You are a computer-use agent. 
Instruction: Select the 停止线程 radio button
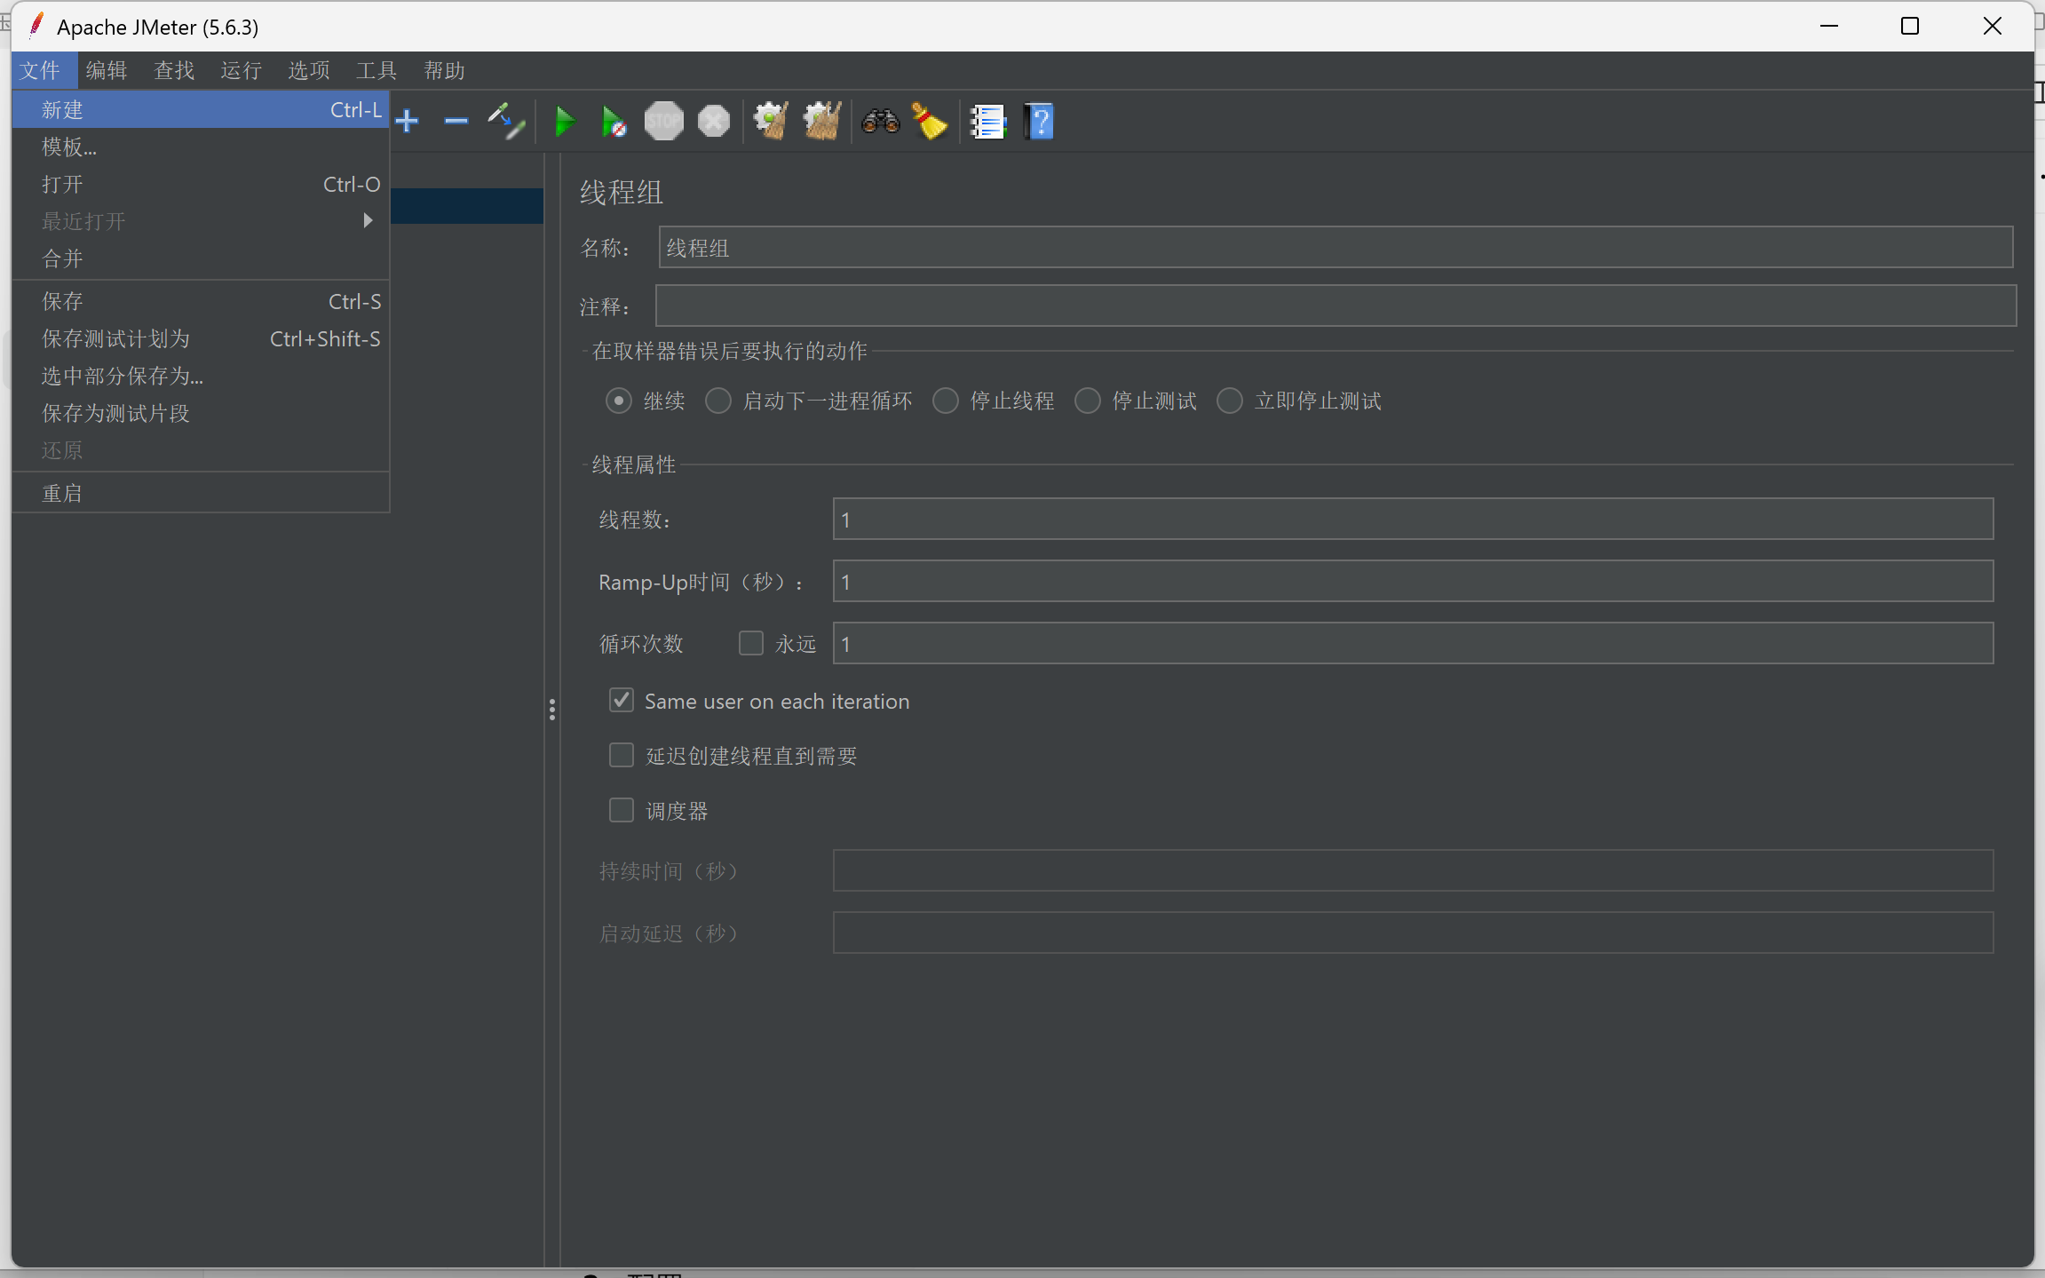[946, 401]
